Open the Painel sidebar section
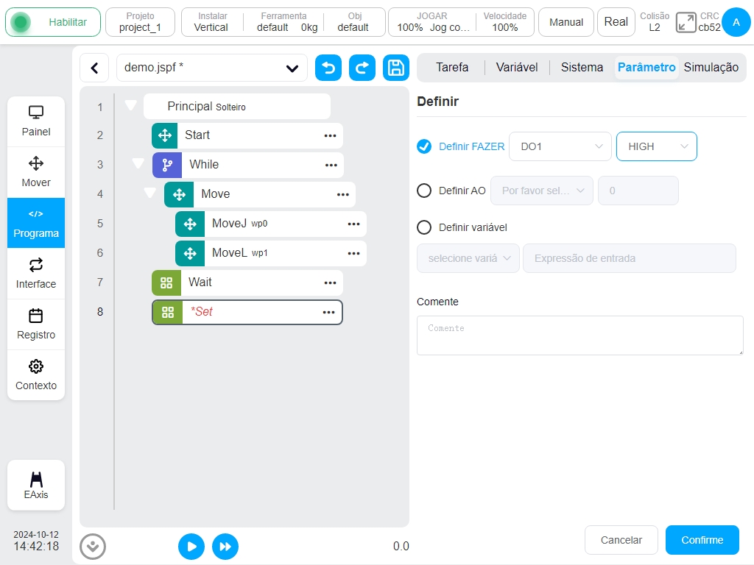Viewport: 754px width, 565px height. point(36,121)
